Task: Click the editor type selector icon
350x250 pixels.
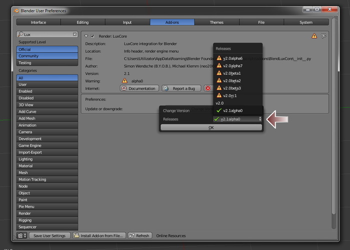Action: pos(22,235)
